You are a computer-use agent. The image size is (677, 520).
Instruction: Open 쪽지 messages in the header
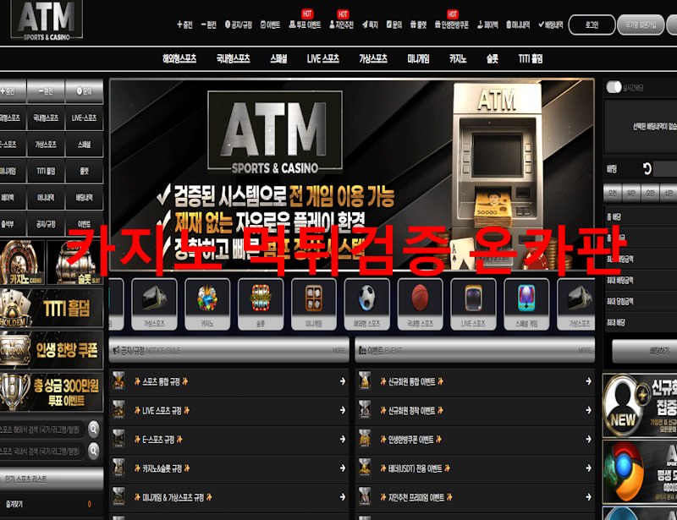coord(370,25)
